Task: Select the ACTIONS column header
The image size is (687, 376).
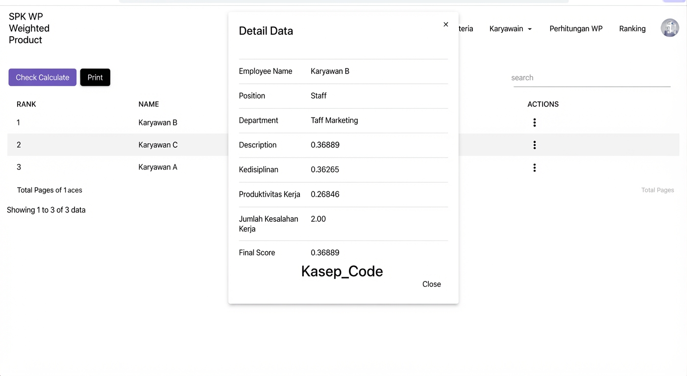Action: click(x=543, y=104)
